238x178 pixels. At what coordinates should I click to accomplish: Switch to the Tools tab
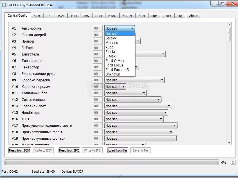point(167,16)
